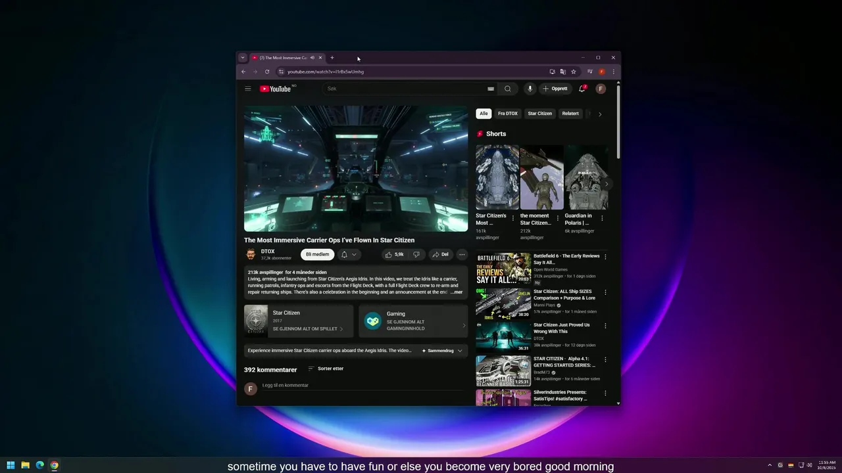Open File Explorer from the taskbar
Image resolution: width=842 pixels, height=473 pixels.
pyautogui.click(x=25, y=465)
